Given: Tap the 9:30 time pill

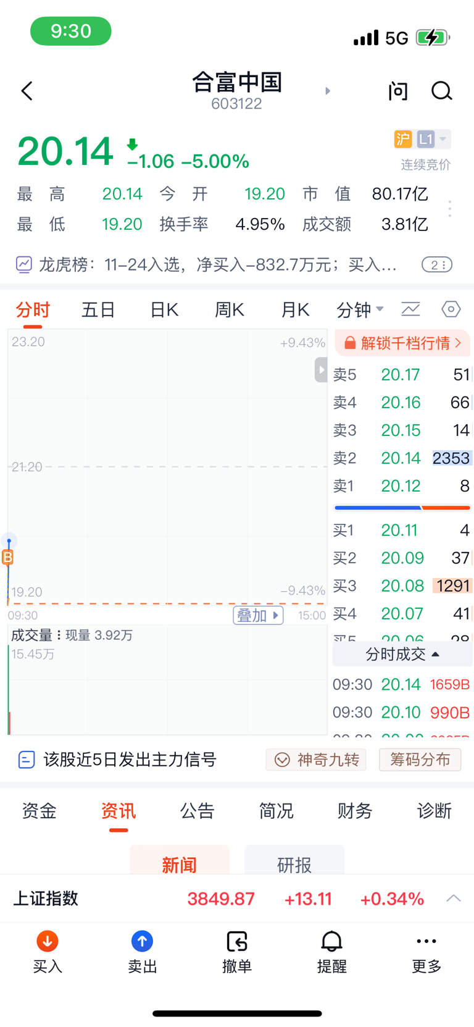Looking at the screenshot, I should (x=71, y=31).
